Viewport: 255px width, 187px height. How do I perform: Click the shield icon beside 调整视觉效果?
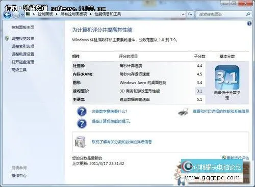click(x=7, y=38)
